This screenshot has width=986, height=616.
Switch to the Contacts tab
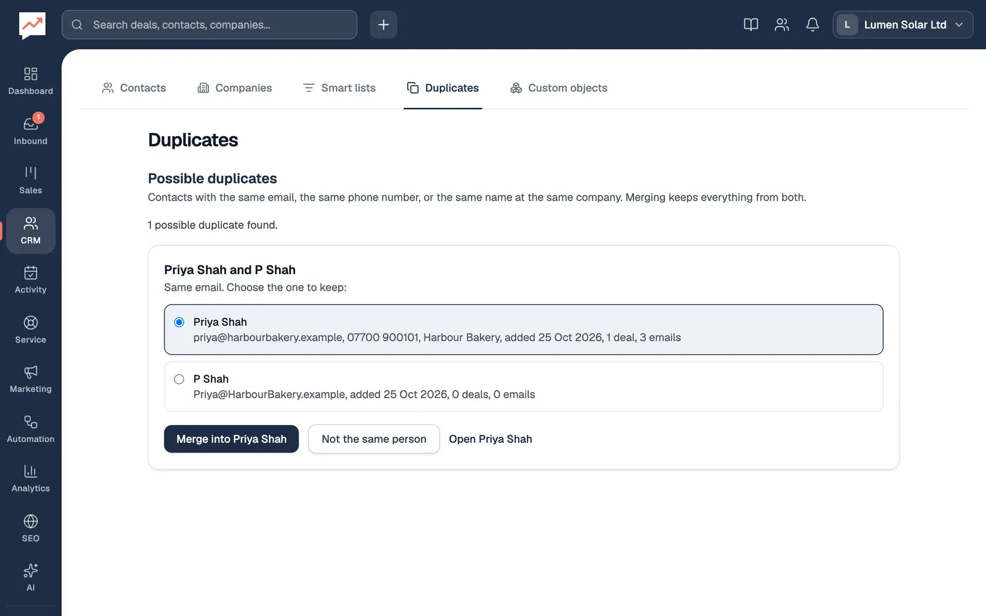click(134, 88)
